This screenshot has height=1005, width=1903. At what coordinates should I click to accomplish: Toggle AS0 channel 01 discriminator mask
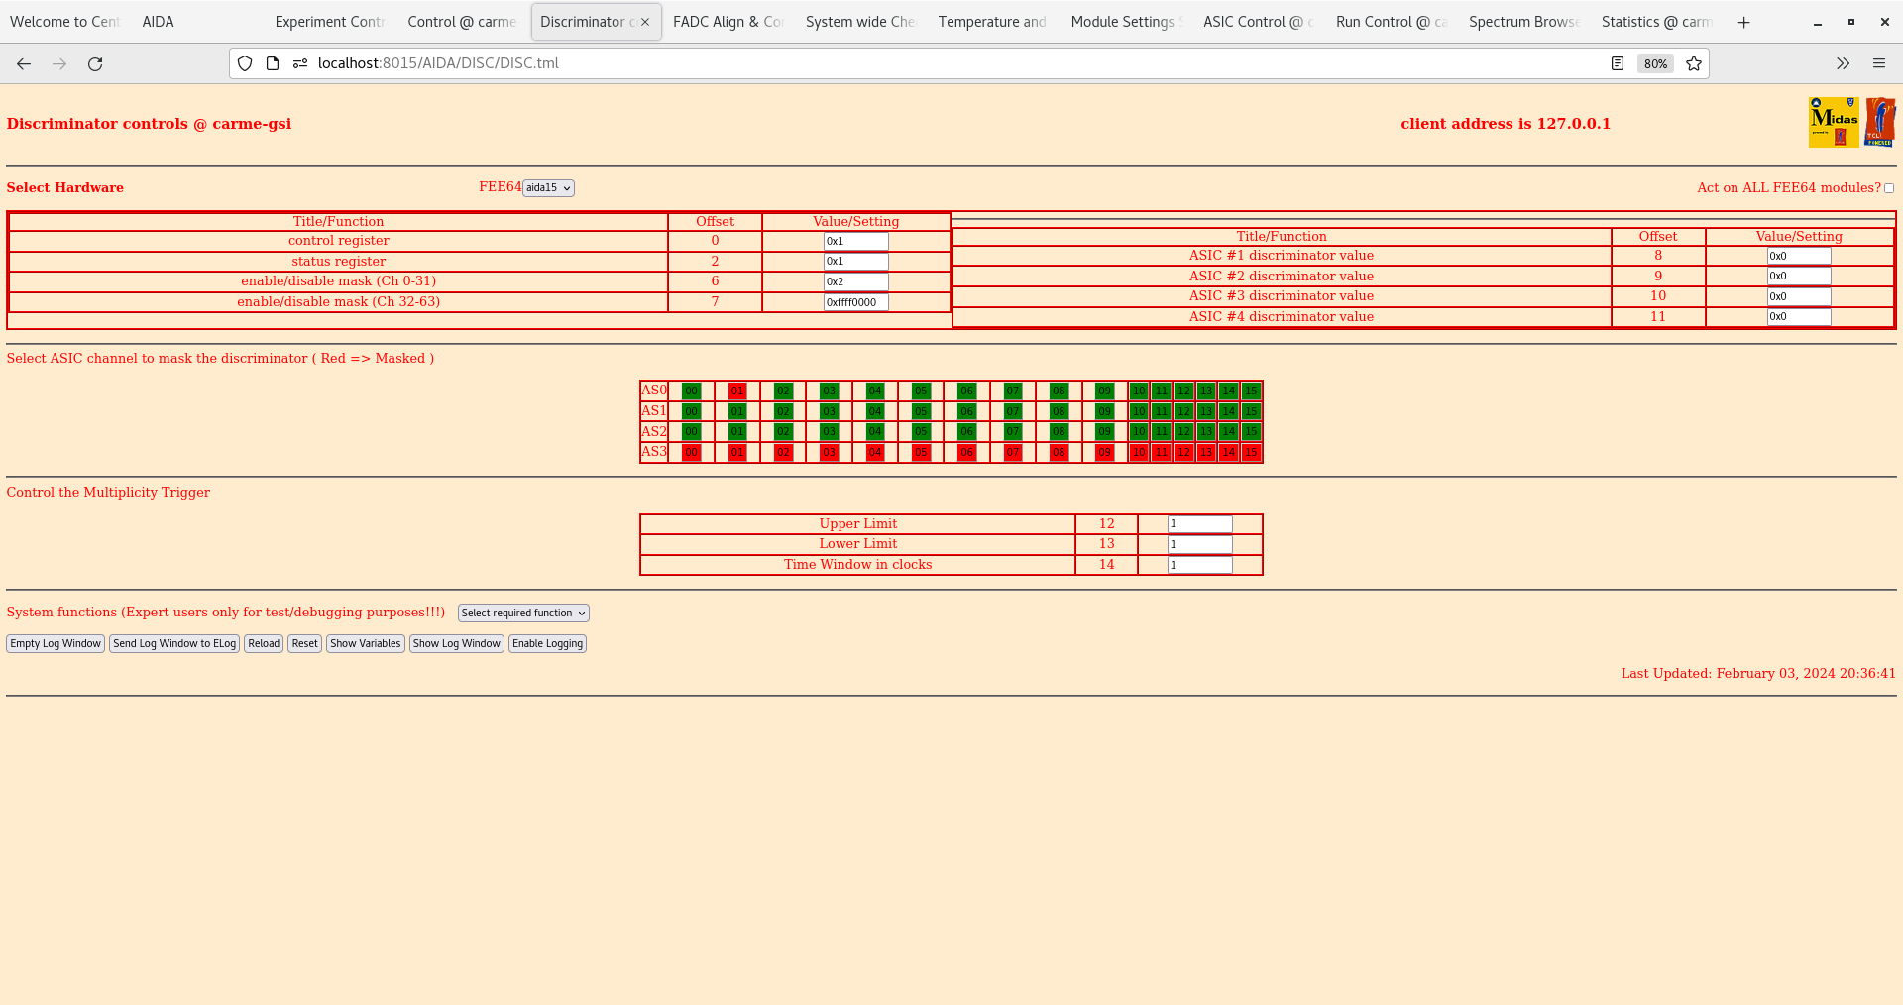coord(736,391)
